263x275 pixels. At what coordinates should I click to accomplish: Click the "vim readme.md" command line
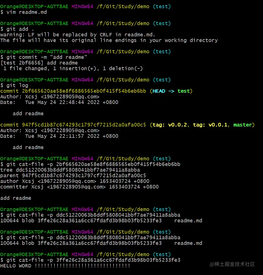coord(23,12)
